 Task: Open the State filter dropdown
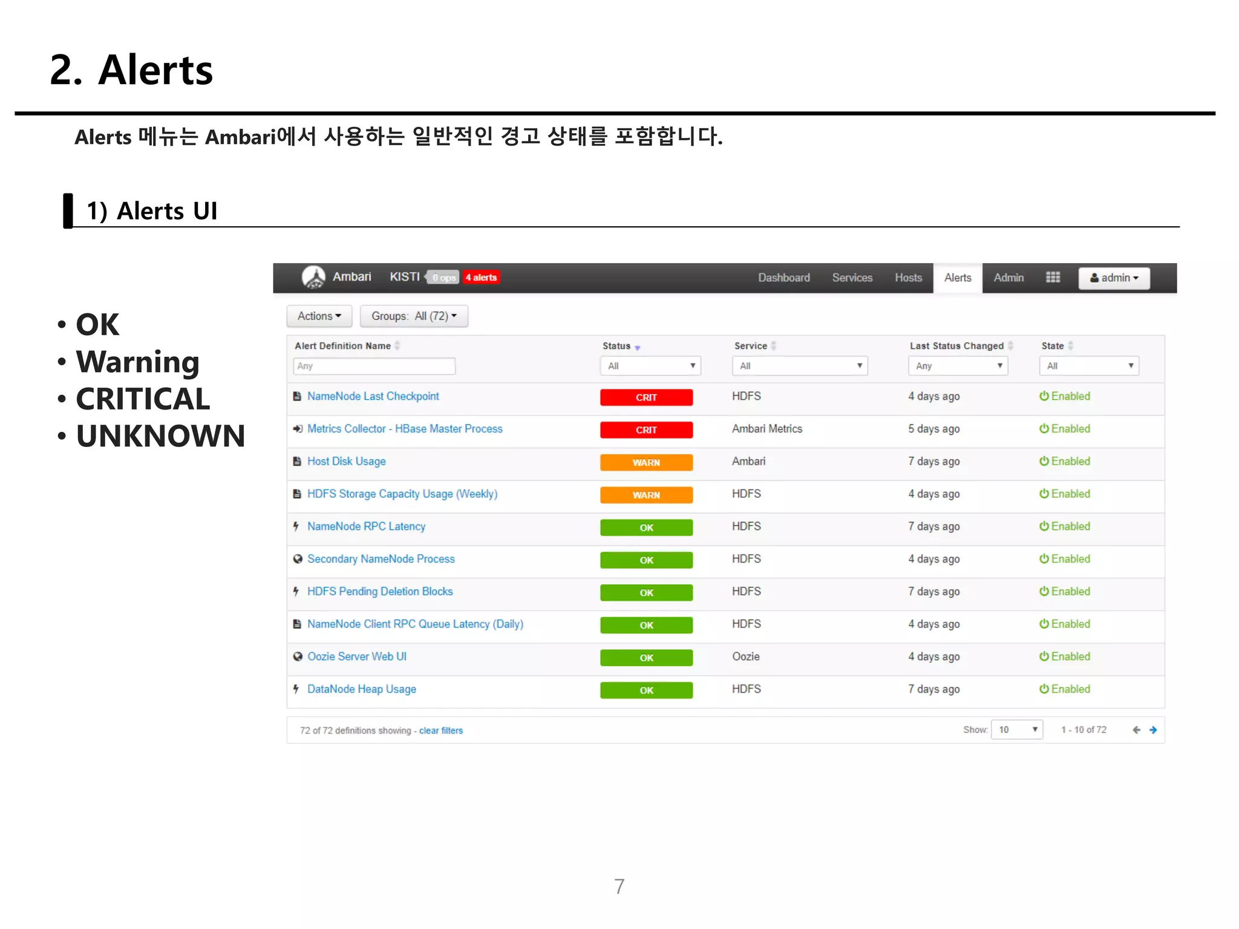(x=1090, y=366)
